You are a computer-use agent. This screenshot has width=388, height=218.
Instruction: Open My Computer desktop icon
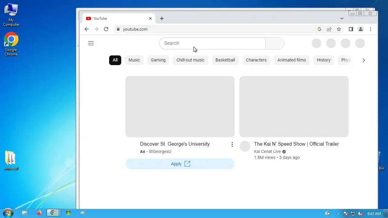tap(11, 15)
